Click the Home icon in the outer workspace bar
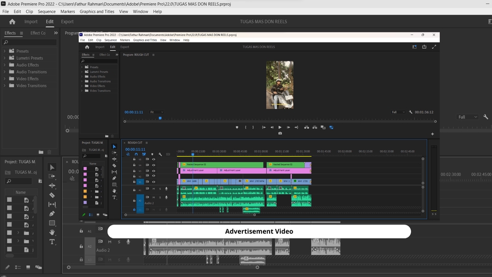 point(12,22)
